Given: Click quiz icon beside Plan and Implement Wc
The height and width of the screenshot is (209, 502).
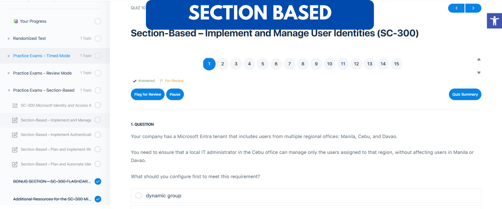Looking at the screenshot, I should pos(15,149).
